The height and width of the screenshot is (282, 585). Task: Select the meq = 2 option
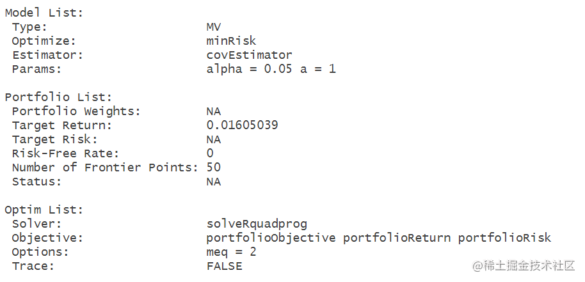click(x=231, y=252)
